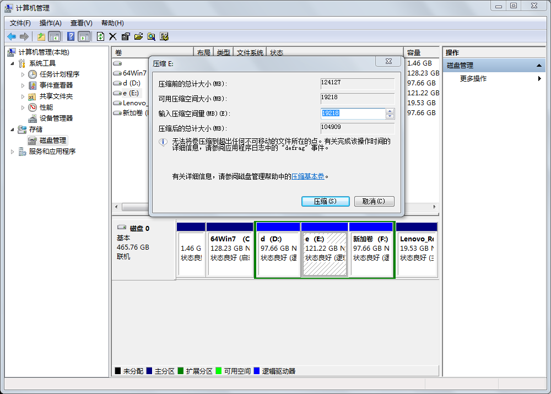Expand the 任务计划程序 node arrow
This screenshot has width=551, height=394.
(23, 74)
